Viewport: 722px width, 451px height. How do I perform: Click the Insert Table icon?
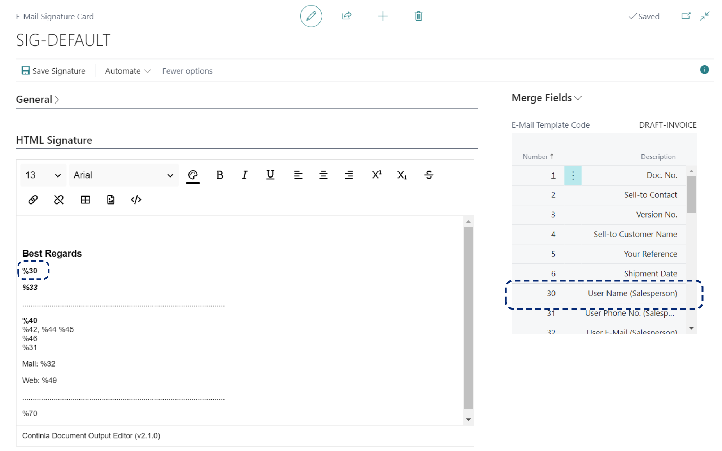point(85,200)
